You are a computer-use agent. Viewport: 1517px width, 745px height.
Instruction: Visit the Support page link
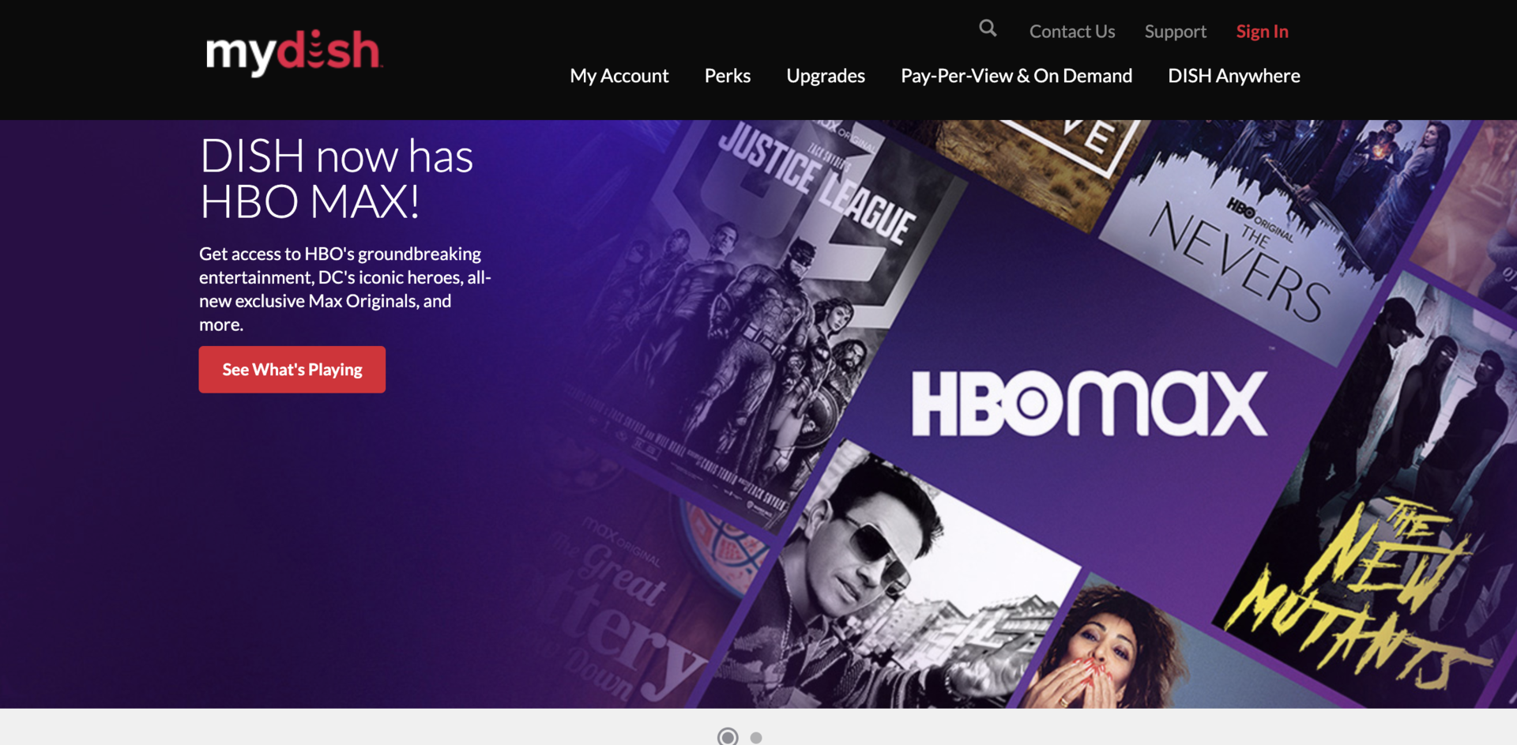click(x=1175, y=32)
